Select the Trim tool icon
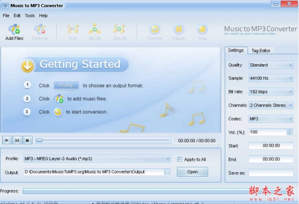Screen dimensions: 299x204 tap(73, 29)
